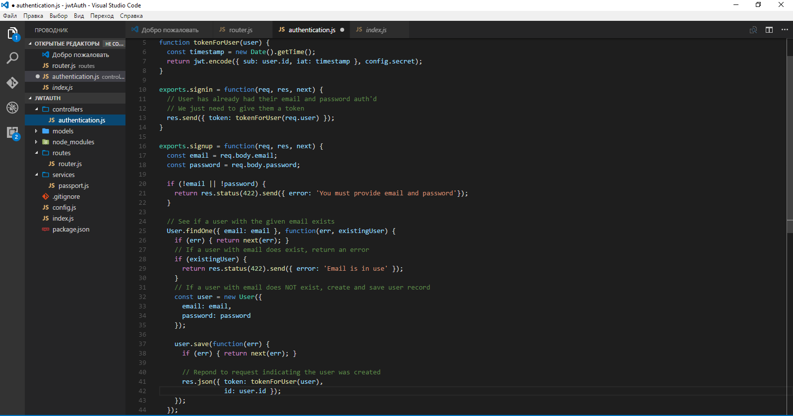This screenshot has width=793, height=416.
Task: Click the open changes icon in editor toolbar
Action: click(x=753, y=30)
